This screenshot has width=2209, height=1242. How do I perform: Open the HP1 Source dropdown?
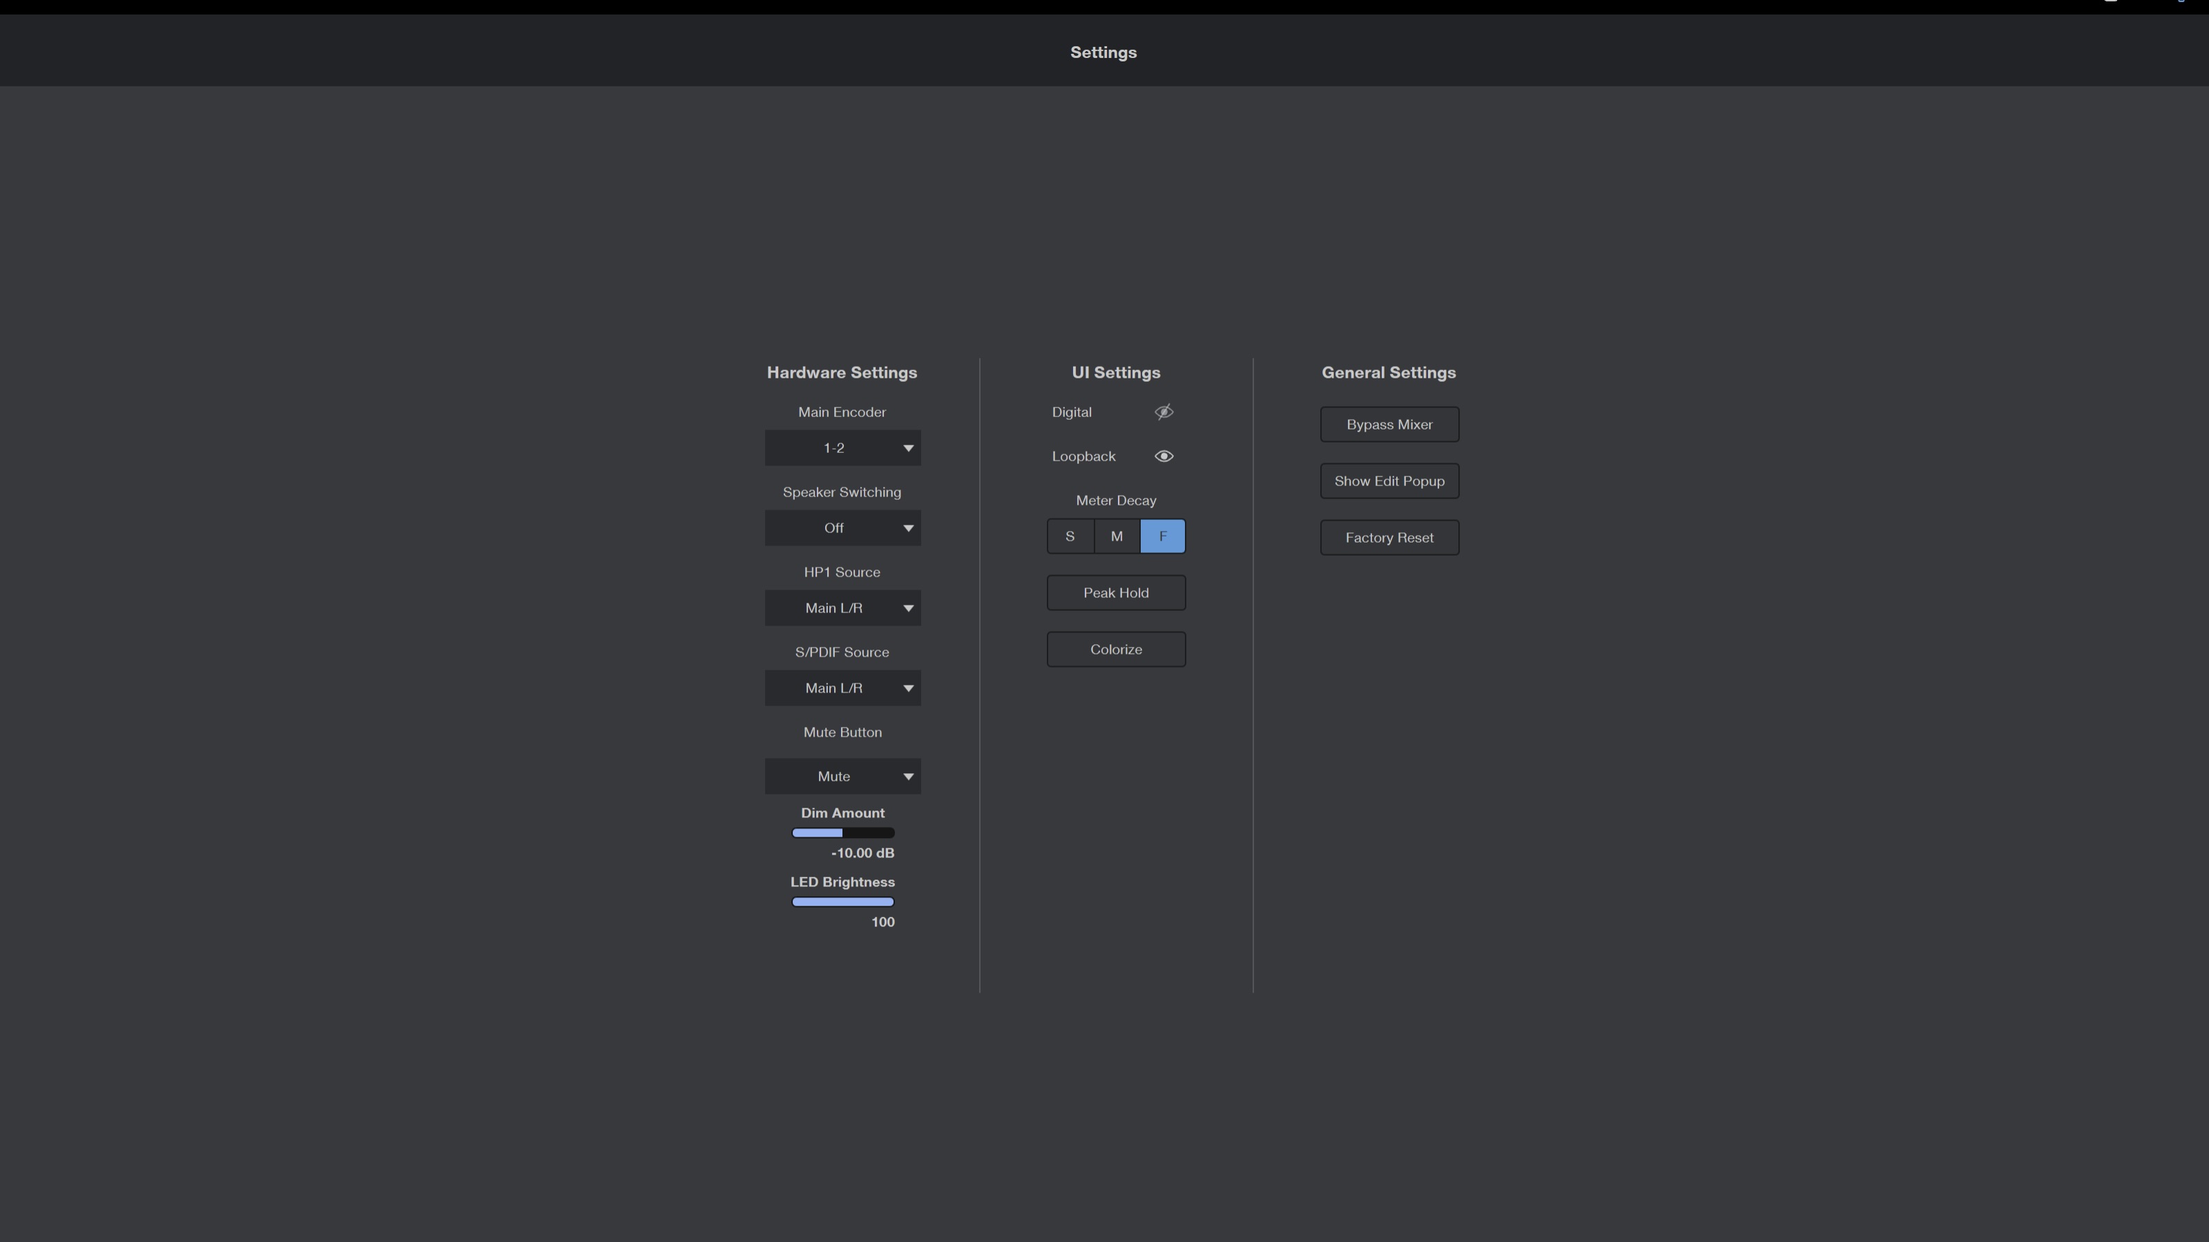[x=842, y=608]
